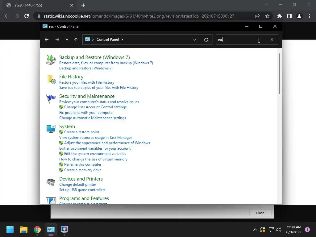
Task: Open recent locations dropdown arrow
Action: tap(67, 39)
